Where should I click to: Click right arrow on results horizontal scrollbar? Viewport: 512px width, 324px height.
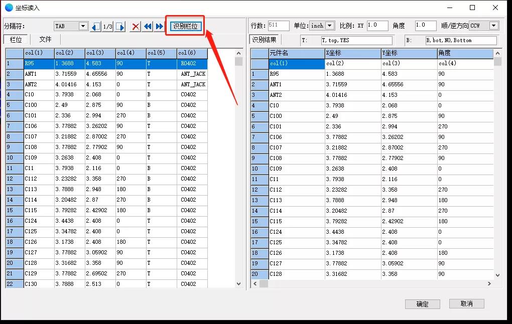tap(489, 284)
